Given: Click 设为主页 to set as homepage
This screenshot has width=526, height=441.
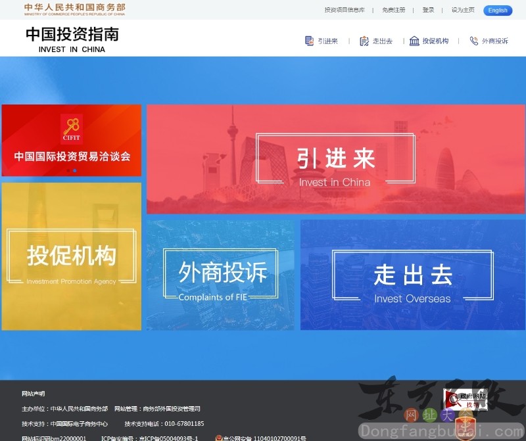Looking at the screenshot, I should (462, 10).
